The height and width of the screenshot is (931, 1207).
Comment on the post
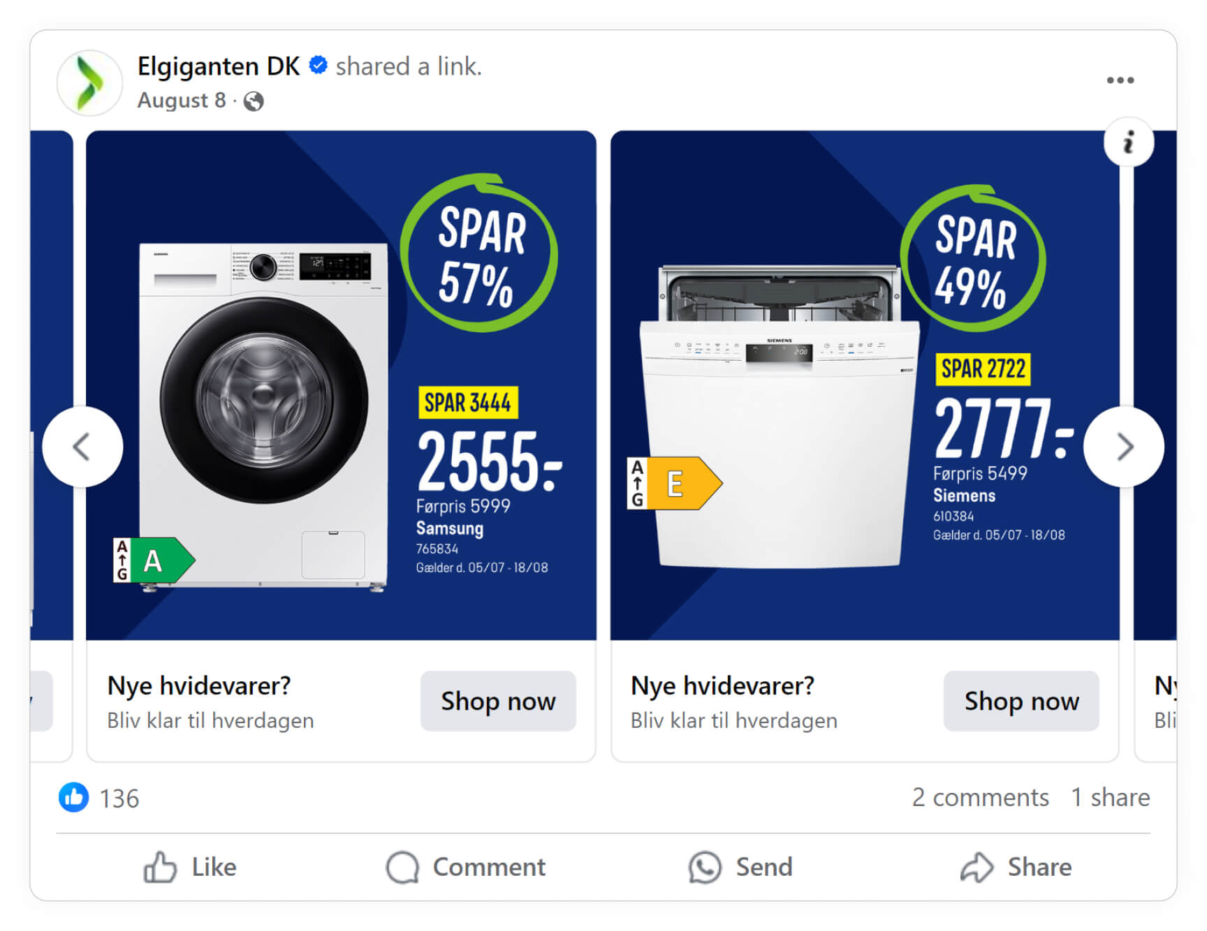466,867
